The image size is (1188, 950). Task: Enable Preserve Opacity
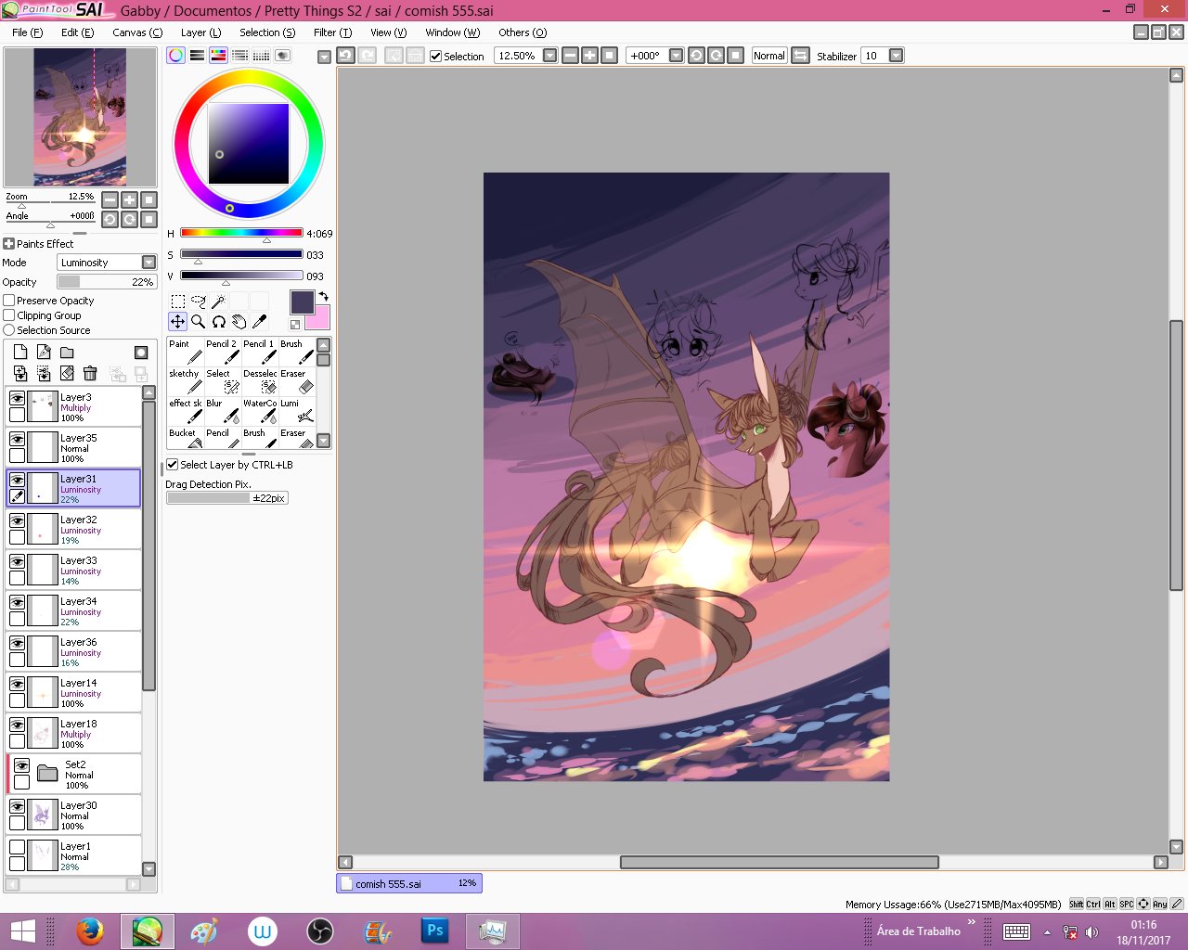9,301
